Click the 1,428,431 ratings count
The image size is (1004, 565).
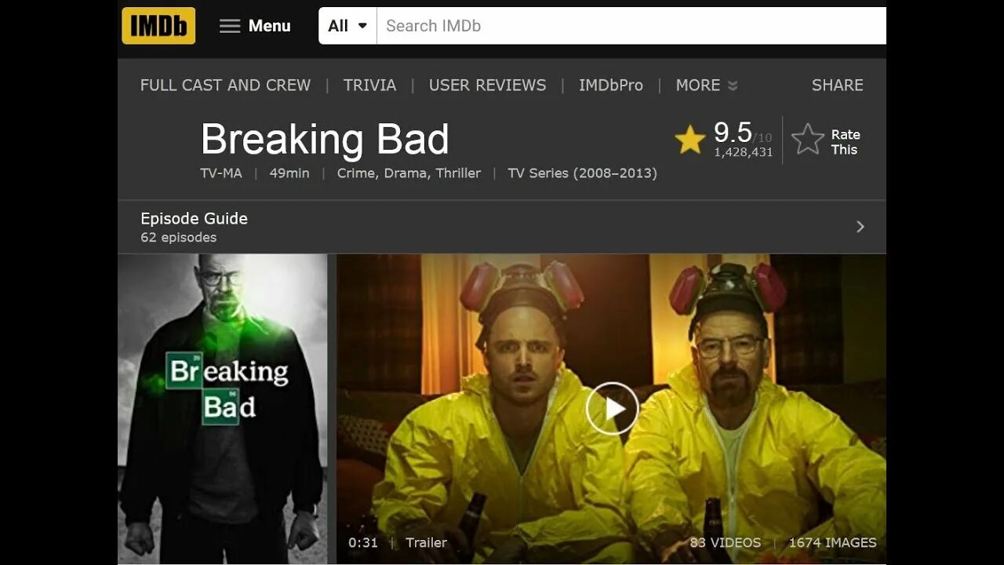(743, 152)
